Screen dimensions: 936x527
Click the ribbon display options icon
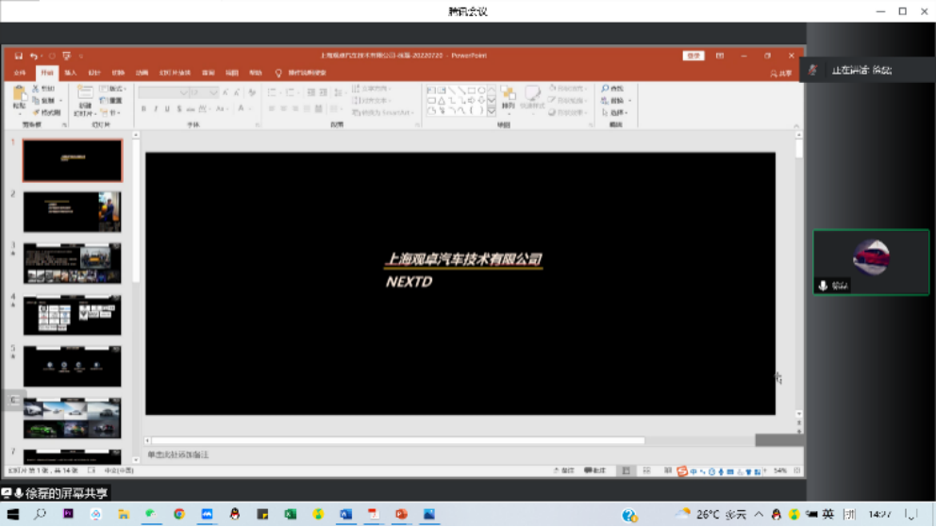tap(720, 56)
